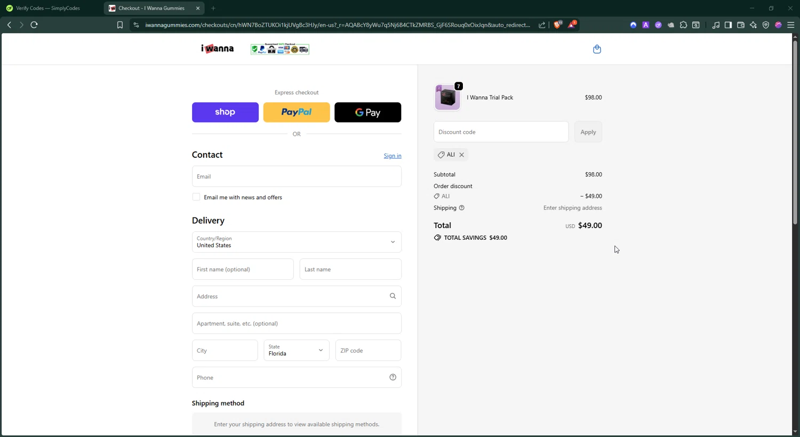This screenshot has width=800, height=437.
Task: Click the I Wanna store logo
Action: coord(218,48)
